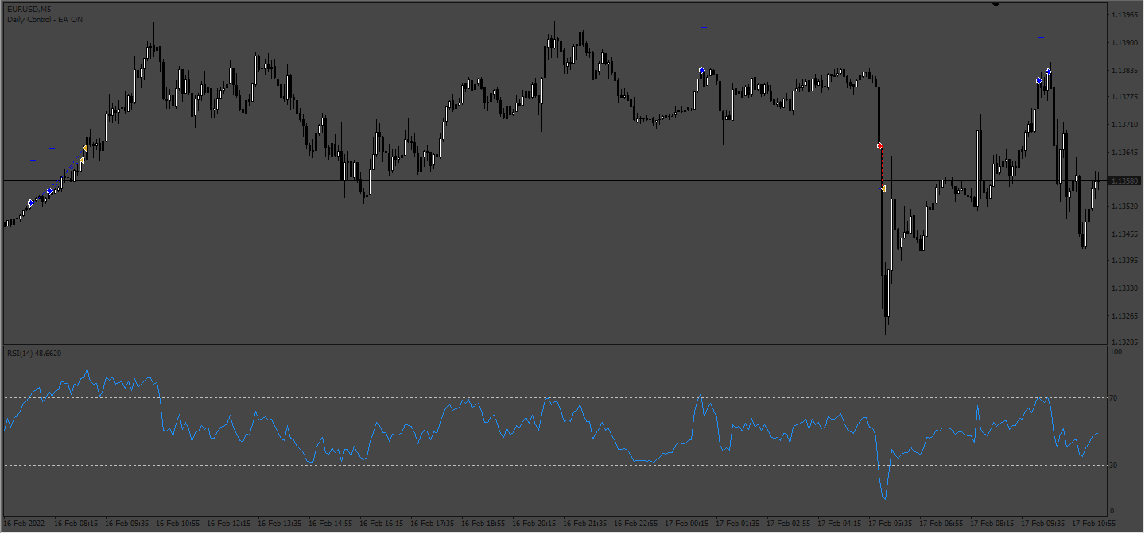
Task: Click the higher blue take-profit dash on 16 Feb morning
Action: [52, 148]
